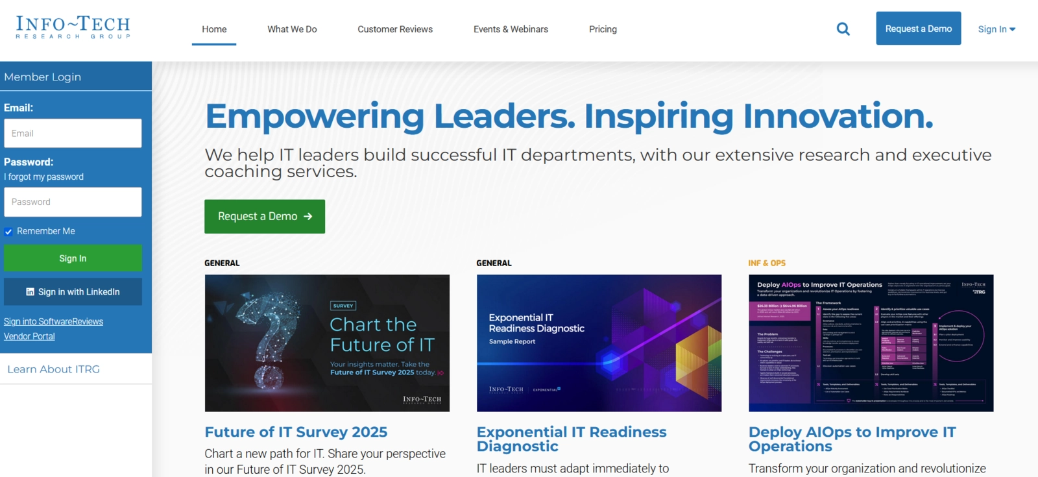Navigate to the Pricing page
This screenshot has height=477, width=1038.
603,29
